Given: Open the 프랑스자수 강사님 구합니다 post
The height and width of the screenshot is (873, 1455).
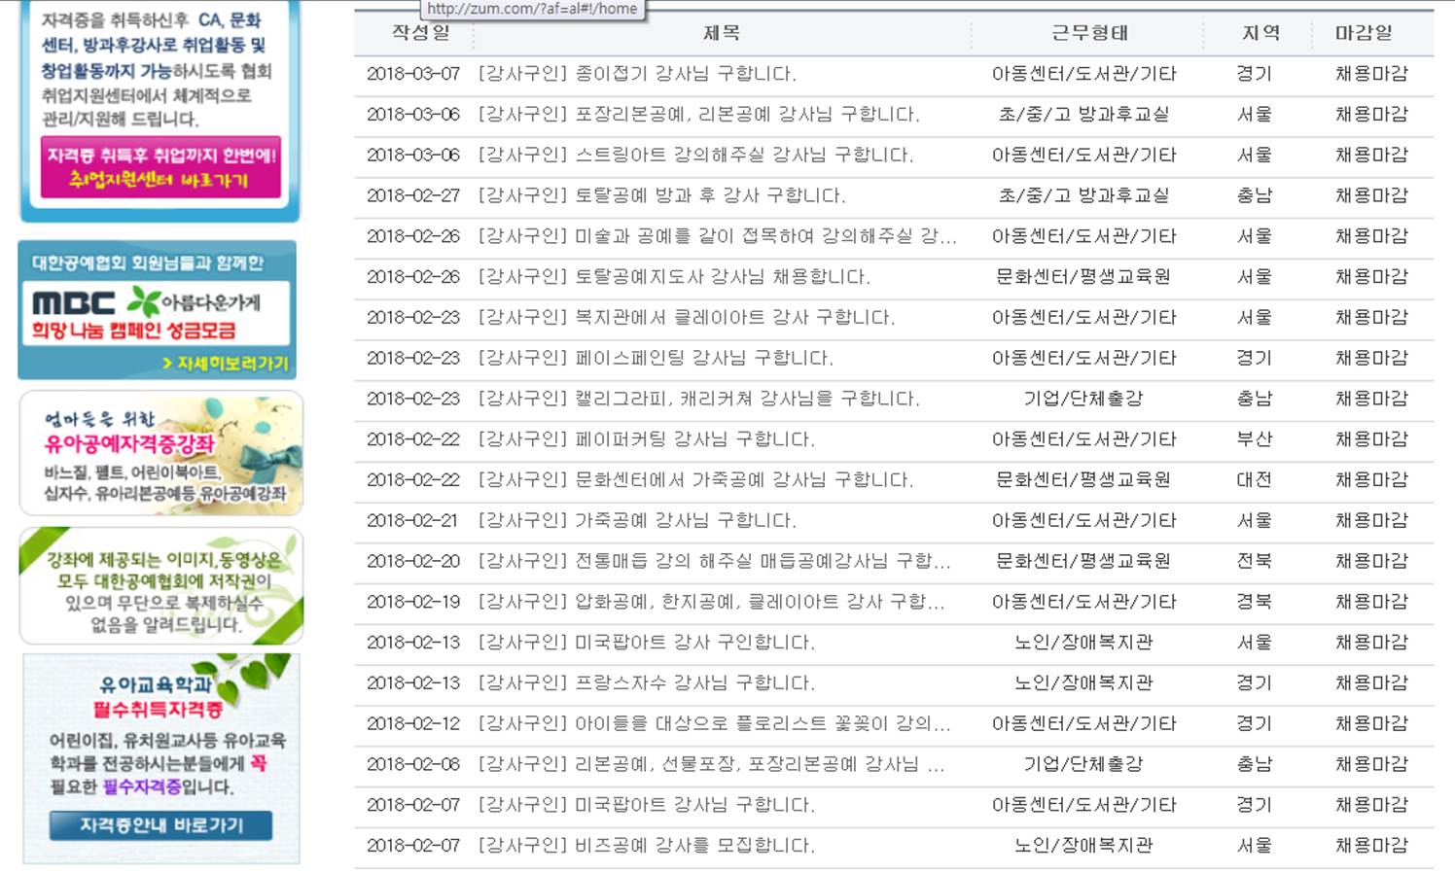Looking at the screenshot, I should coord(646,683).
